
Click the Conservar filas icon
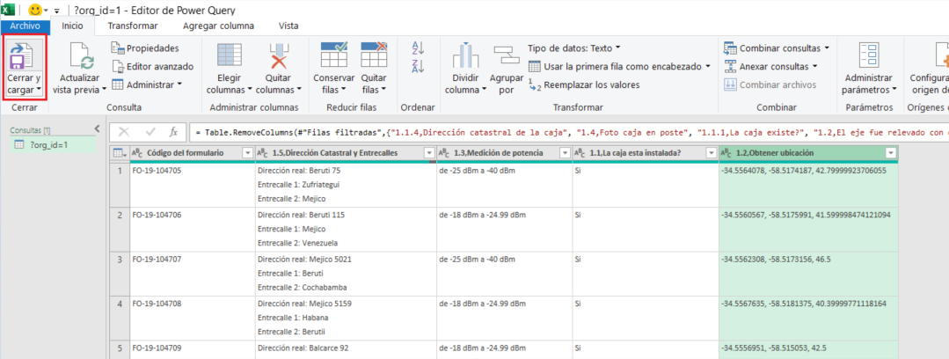[x=333, y=55]
